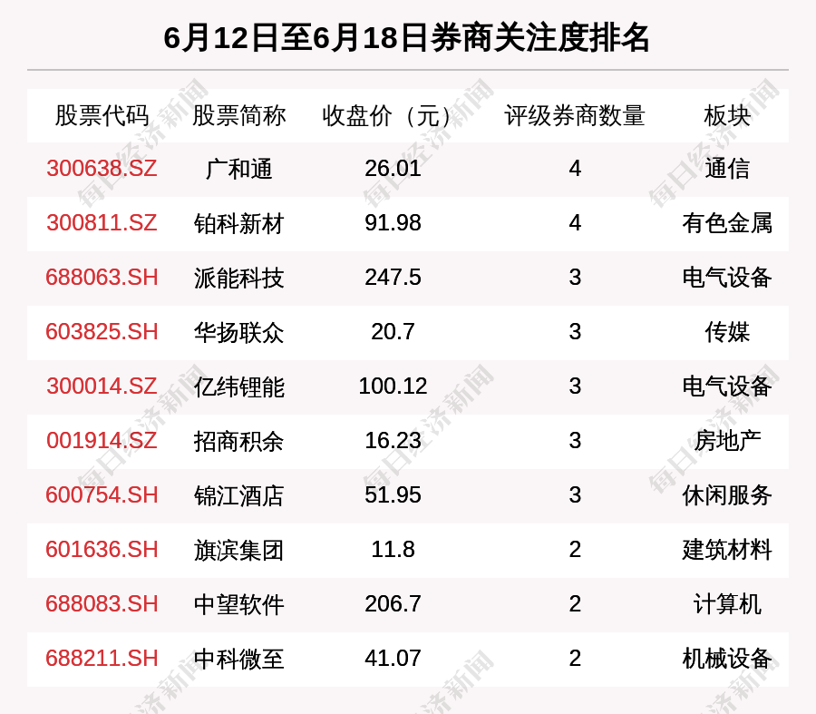Click broker count 2 in 中科微至 row
The image size is (816, 714).
575,659
